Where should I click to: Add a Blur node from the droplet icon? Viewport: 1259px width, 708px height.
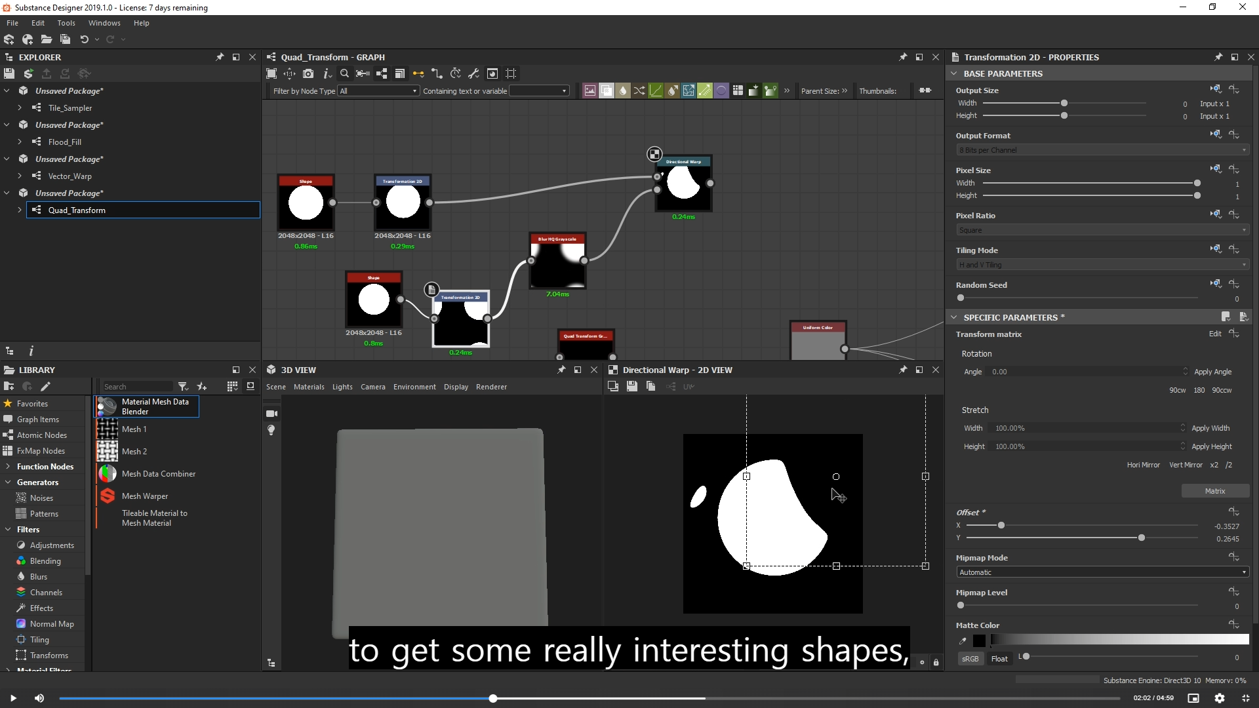[623, 91]
